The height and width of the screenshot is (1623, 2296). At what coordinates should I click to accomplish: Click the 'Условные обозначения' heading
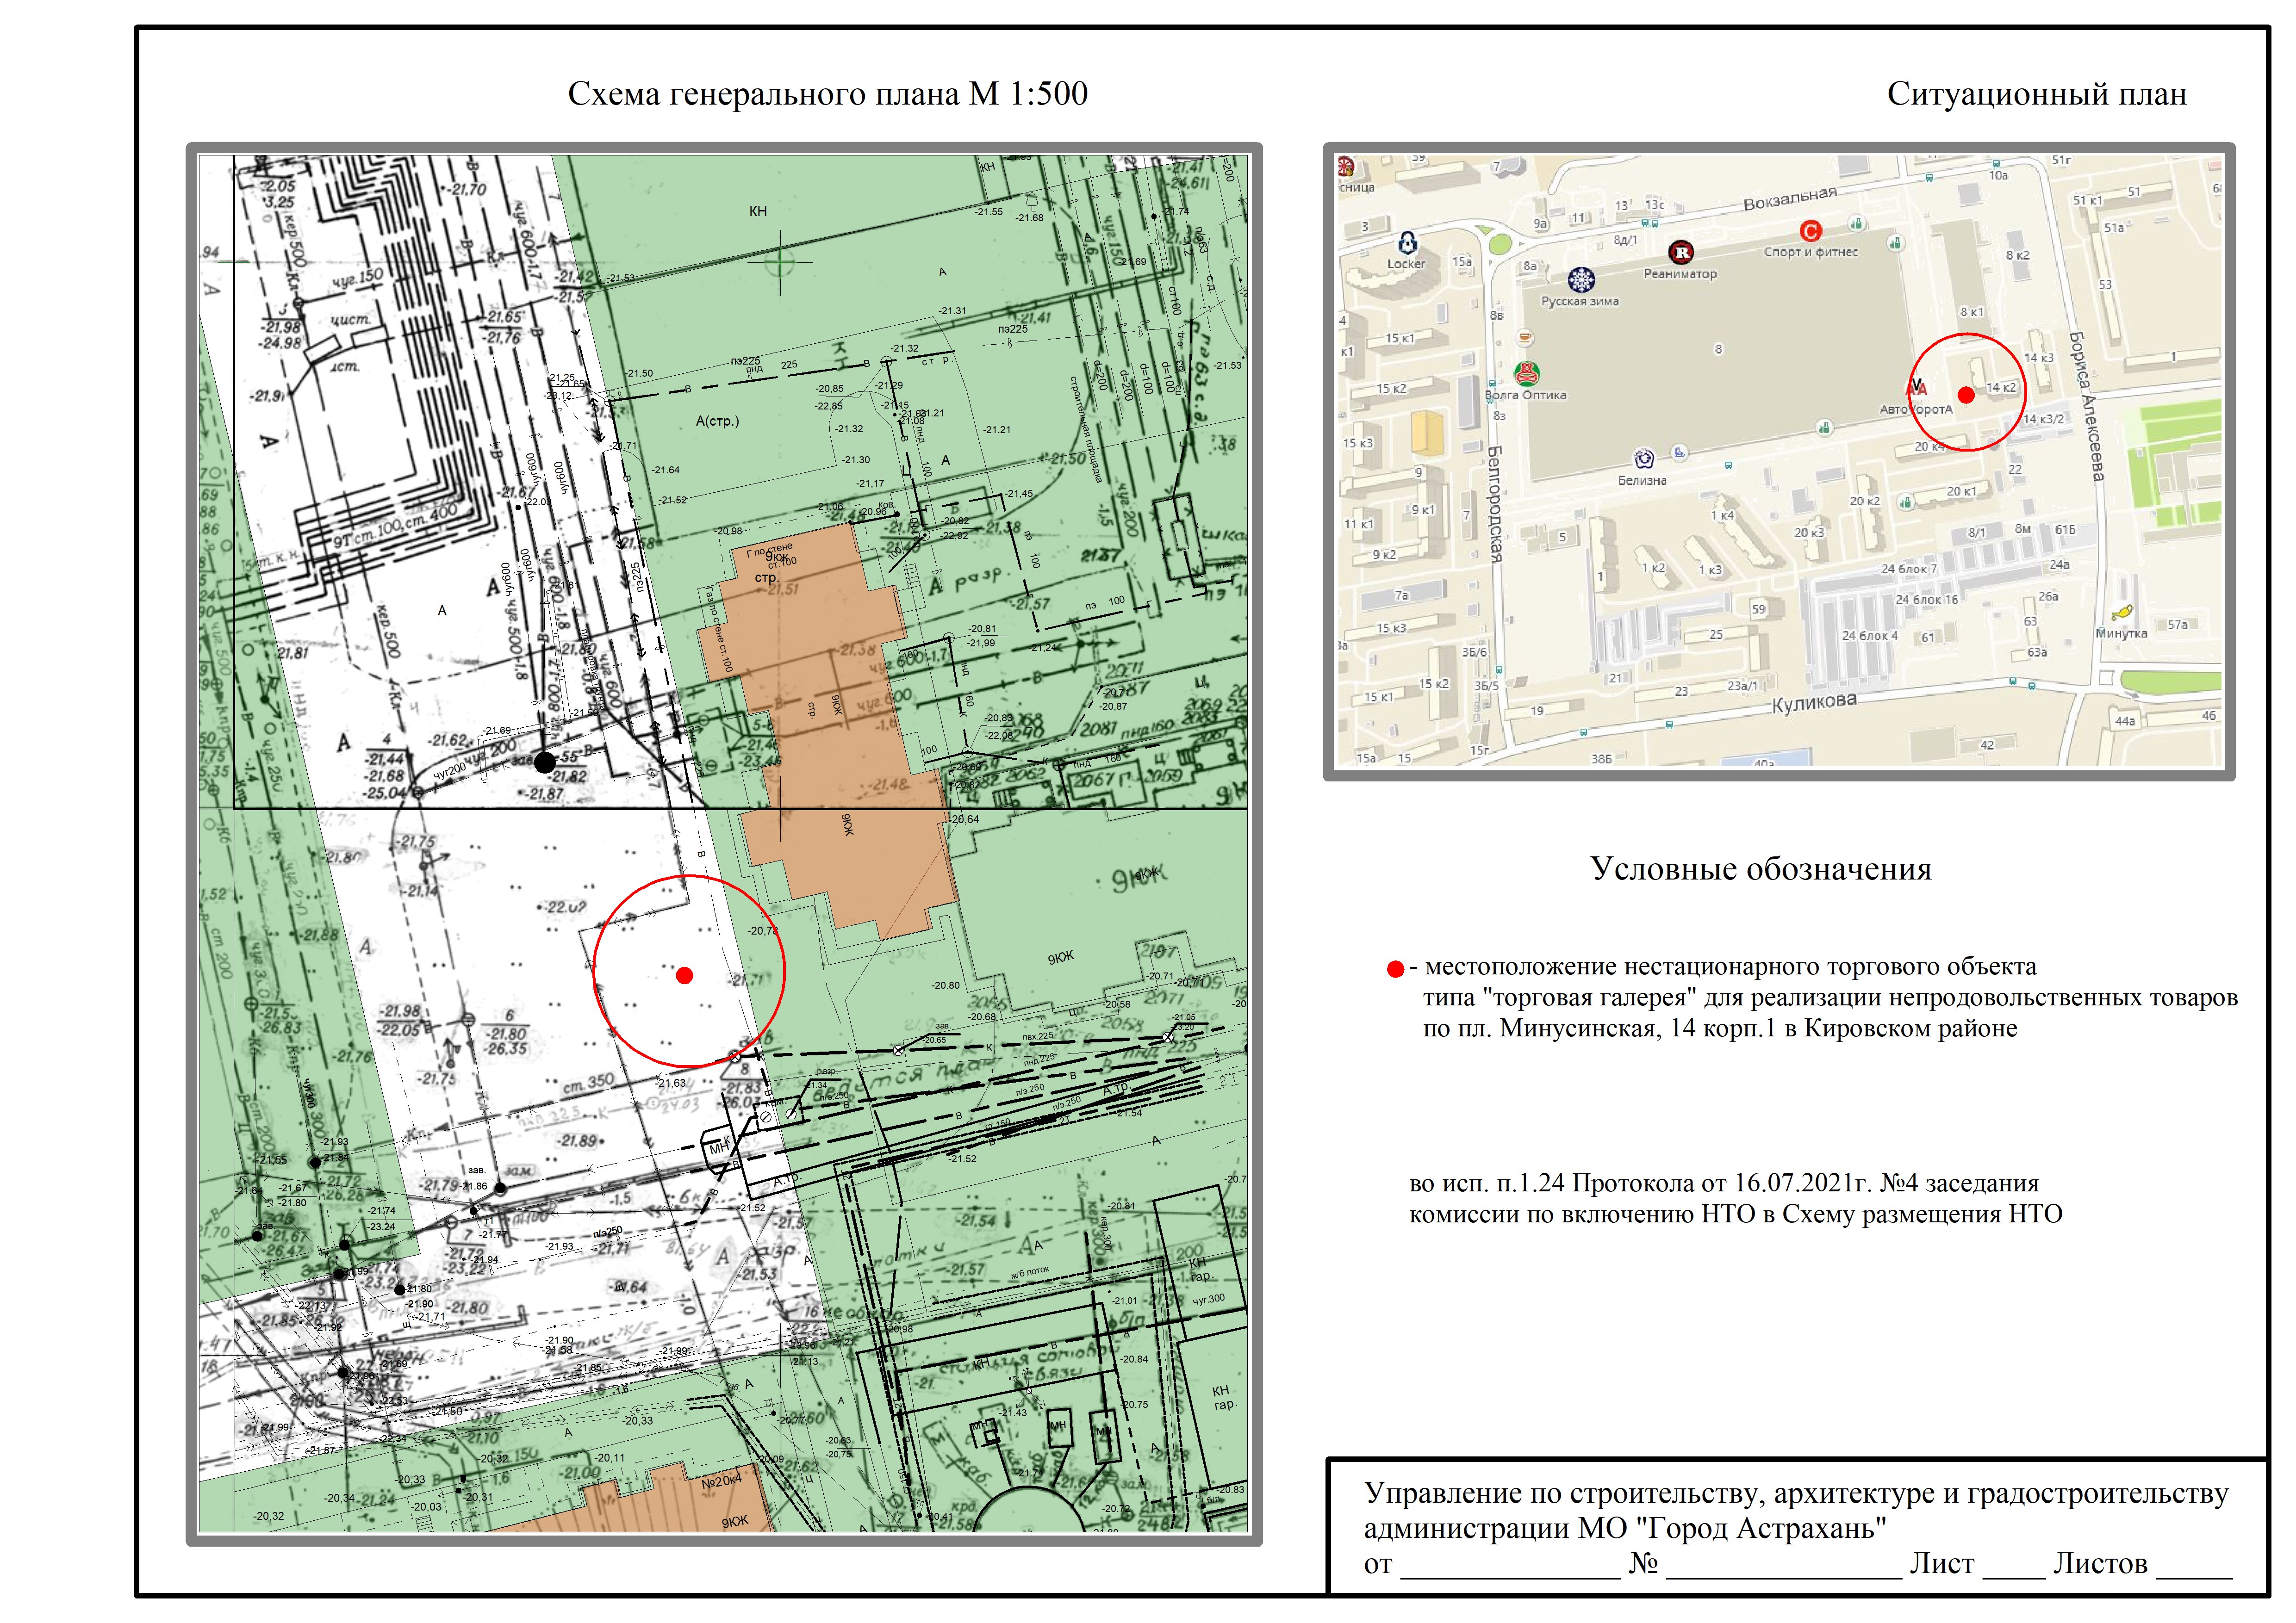(x=1760, y=868)
